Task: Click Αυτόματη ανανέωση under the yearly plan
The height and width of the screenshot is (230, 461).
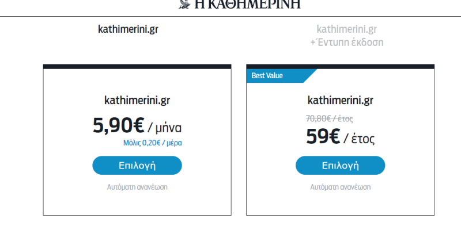Action: [341, 187]
